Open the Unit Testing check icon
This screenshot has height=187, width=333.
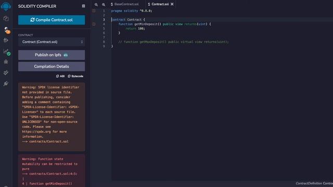(6, 73)
